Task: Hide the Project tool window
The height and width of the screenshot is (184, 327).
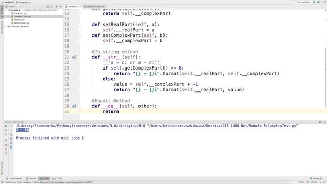Action: pos(60,7)
